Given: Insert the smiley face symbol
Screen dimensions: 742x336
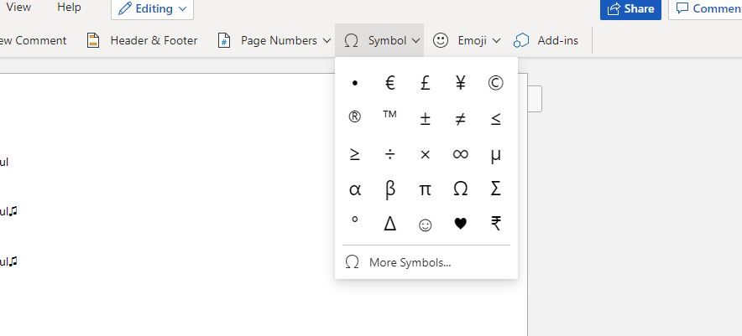Looking at the screenshot, I should pos(425,225).
